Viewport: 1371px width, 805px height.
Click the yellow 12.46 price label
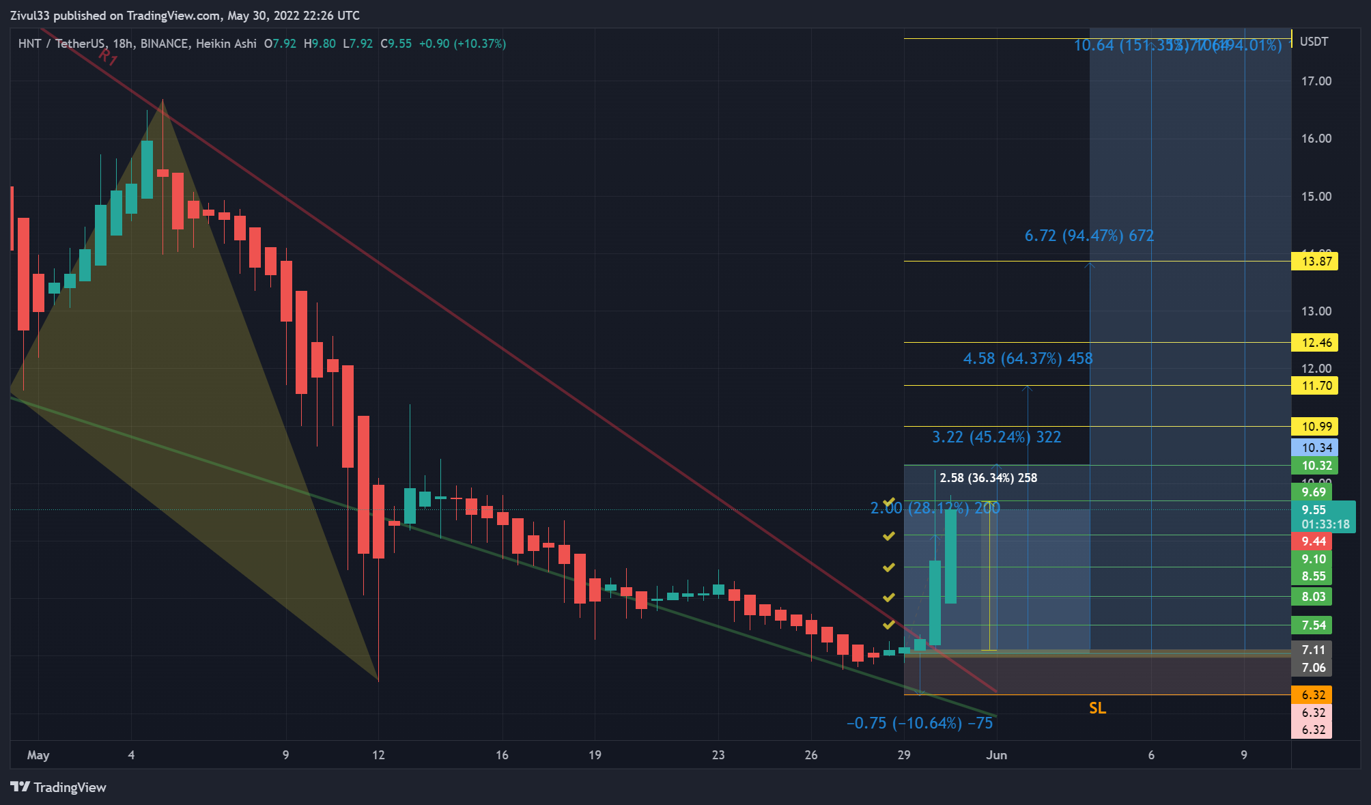1315,343
